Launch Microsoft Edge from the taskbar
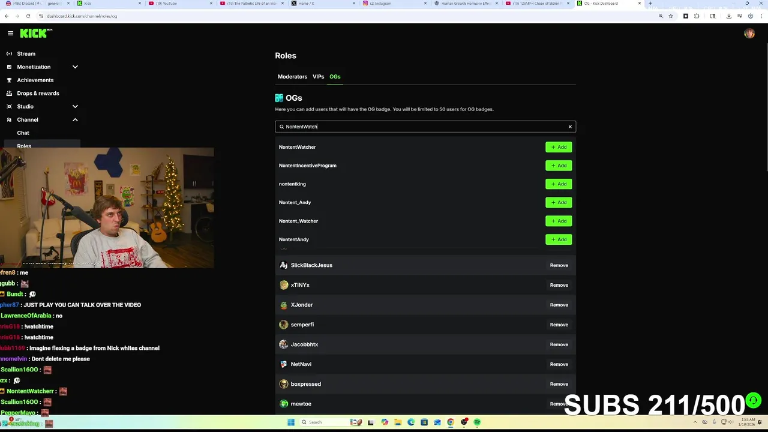This screenshot has width=768, height=432. click(x=411, y=422)
